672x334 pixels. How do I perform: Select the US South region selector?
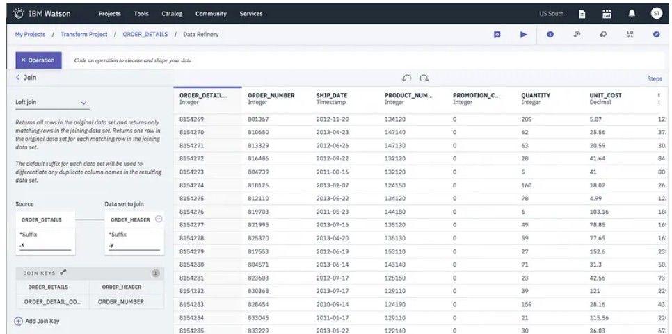[x=551, y=14]
